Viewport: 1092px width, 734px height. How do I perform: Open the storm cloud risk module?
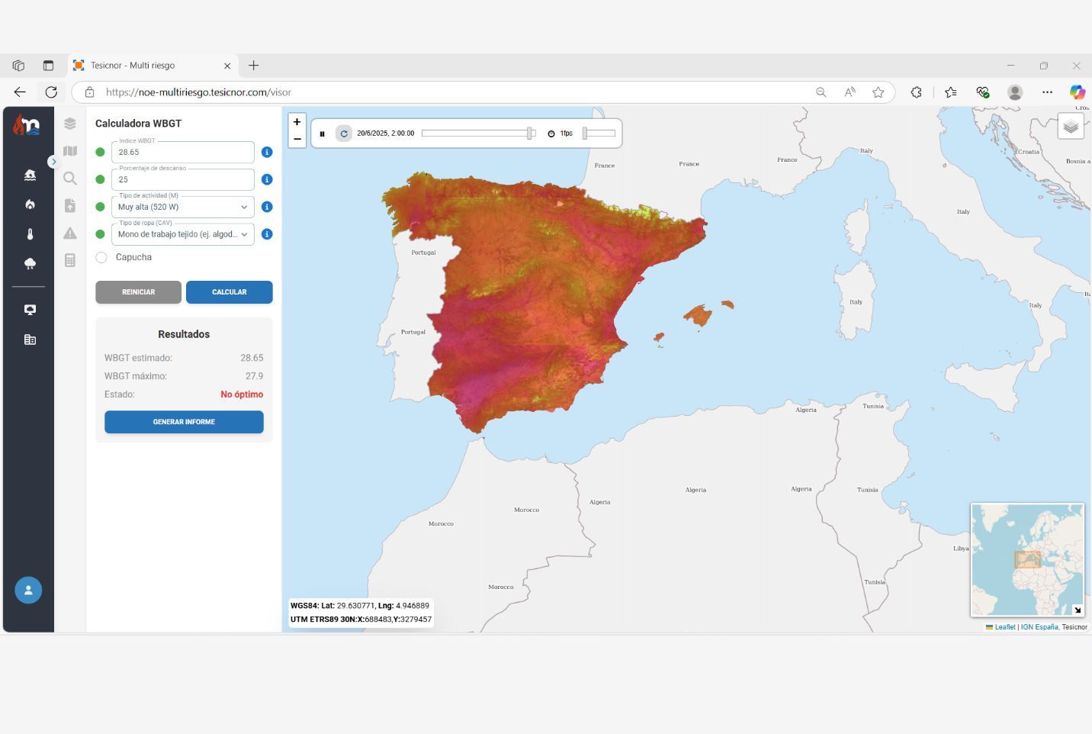30,264
